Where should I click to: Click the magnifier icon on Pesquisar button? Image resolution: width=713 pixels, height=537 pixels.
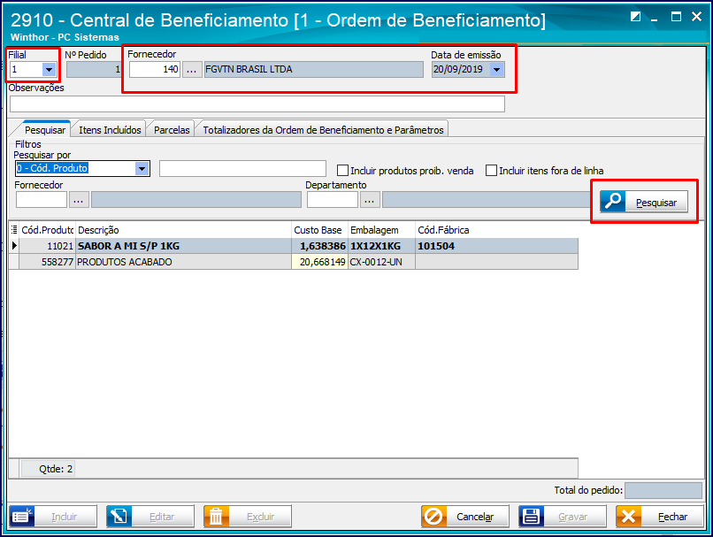point(612,202)
